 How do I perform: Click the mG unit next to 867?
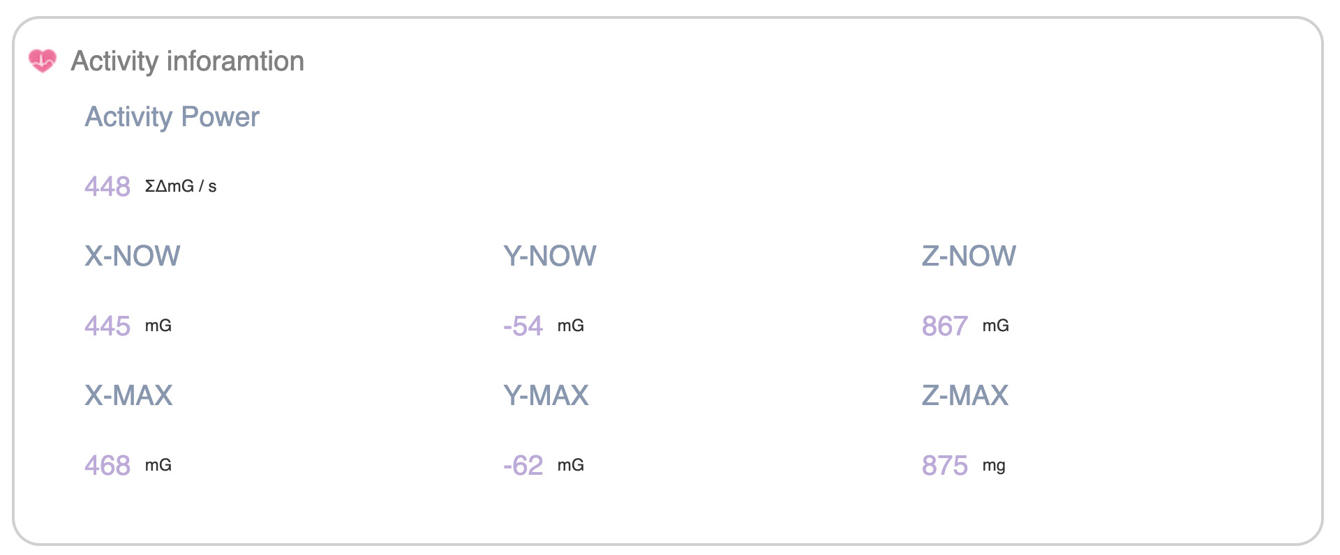(996, 326)
